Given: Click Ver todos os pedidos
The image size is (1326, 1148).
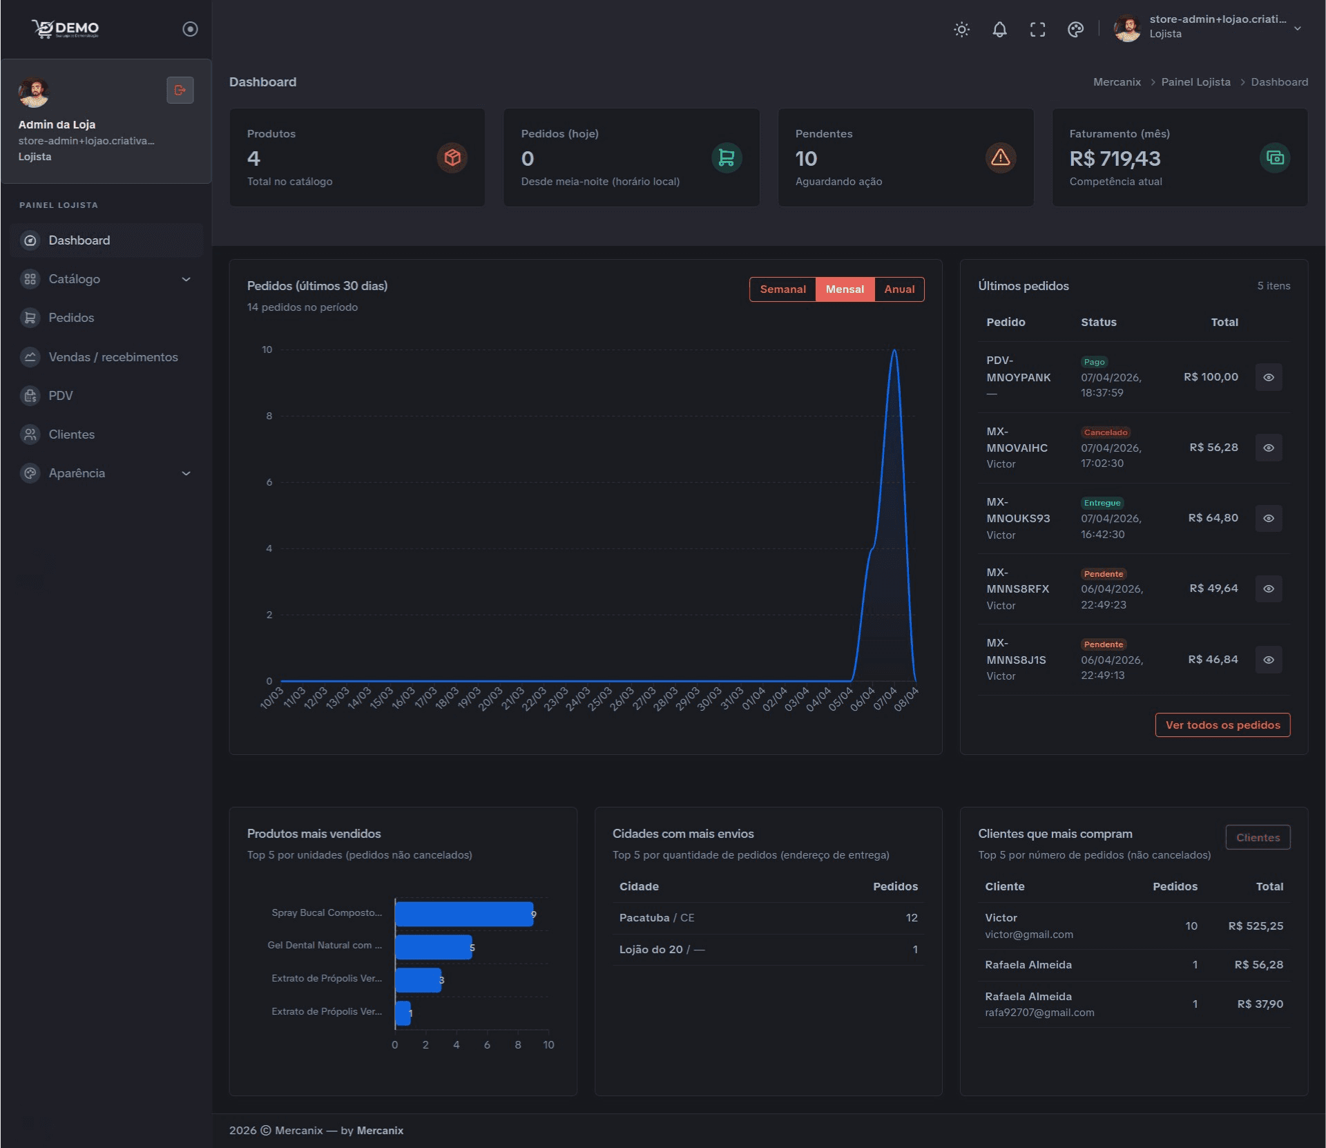Looking at the screenshot, I should [x=1222, y=725].
